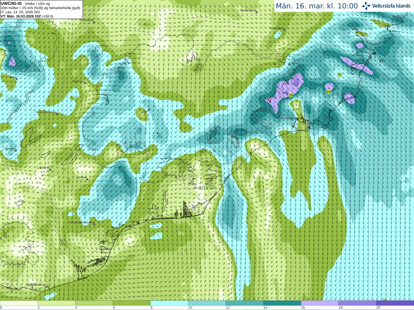
Task: Click the 'Veiðivatnahraun' place label
Action: pos(46,112)
